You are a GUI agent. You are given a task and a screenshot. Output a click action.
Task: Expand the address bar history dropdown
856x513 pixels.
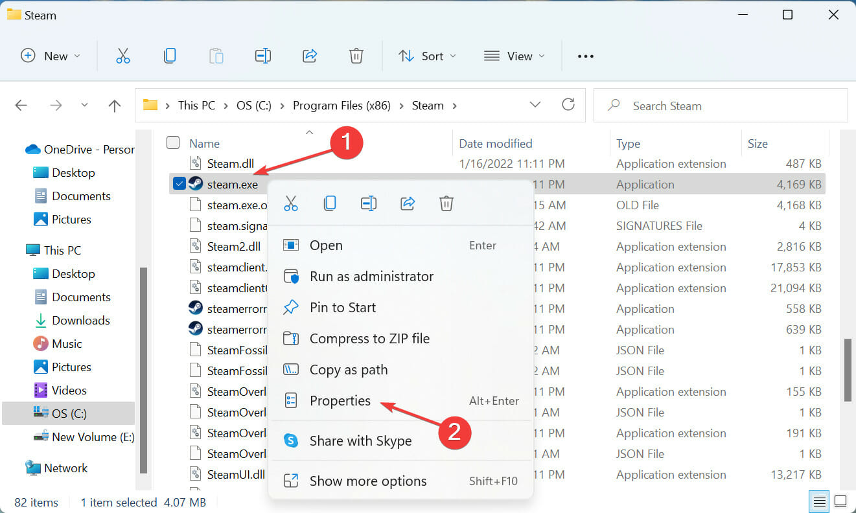[535, 105]
